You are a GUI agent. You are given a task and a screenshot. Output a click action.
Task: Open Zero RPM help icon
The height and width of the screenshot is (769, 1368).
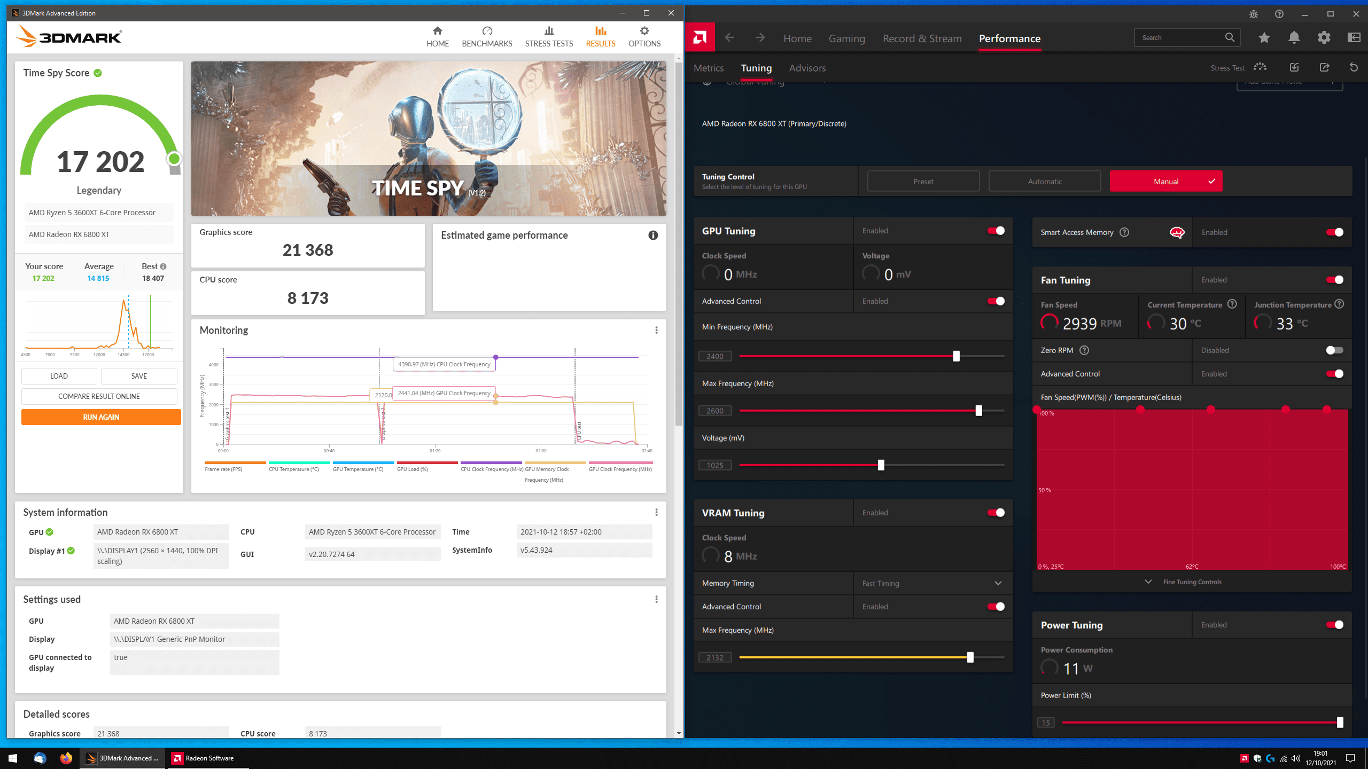click(x=1084, y=350)
